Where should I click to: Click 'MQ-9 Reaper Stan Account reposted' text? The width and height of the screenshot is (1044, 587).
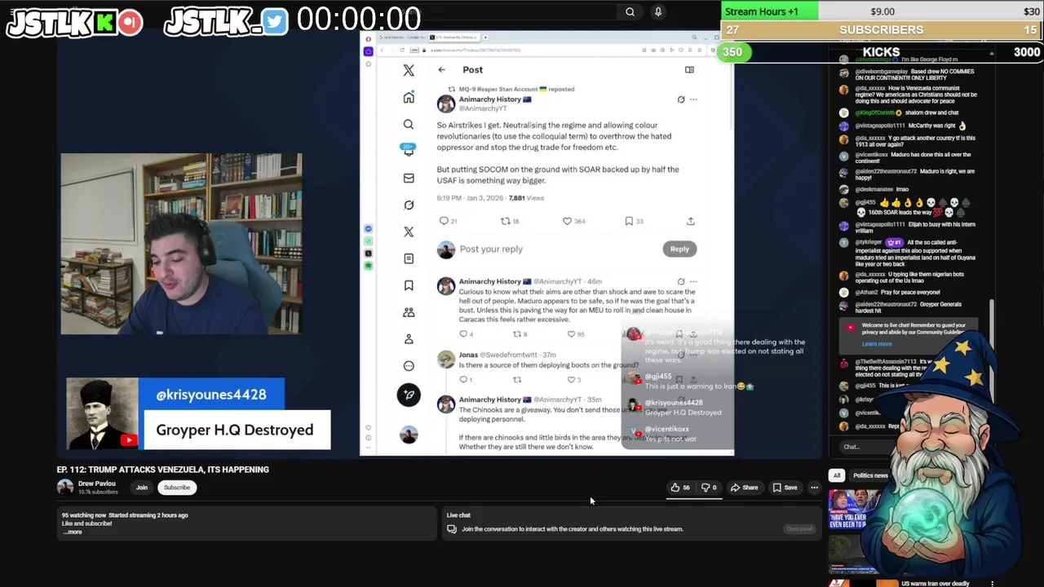[516, 89]
